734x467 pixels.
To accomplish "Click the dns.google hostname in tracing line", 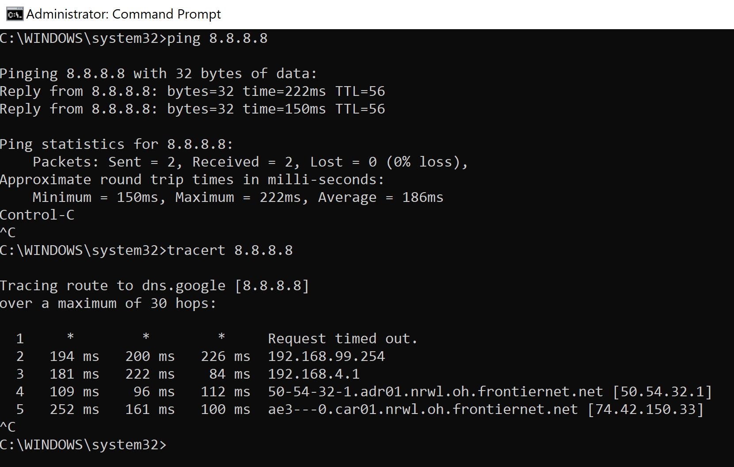I will pos(184,286).
